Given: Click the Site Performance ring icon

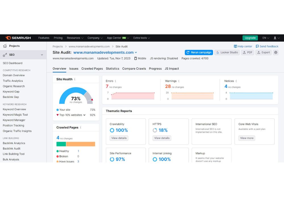Looking at the screenshot, I should (112, 159).
